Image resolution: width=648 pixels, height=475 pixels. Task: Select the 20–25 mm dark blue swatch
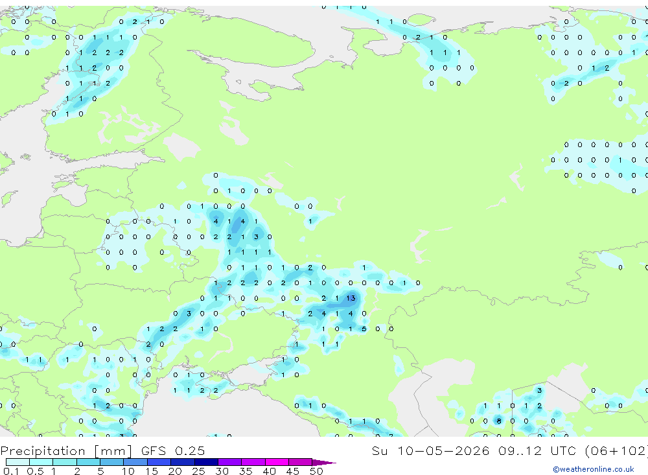[x=182, y=462]
